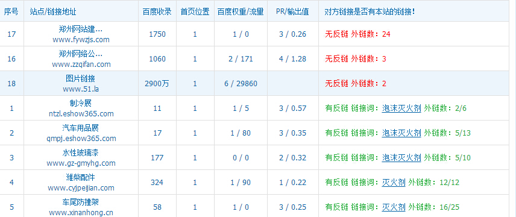Click the 泡沫灭火剂 anchor in row 1
This screenshot has height=217, width=516.
(401, 108)
